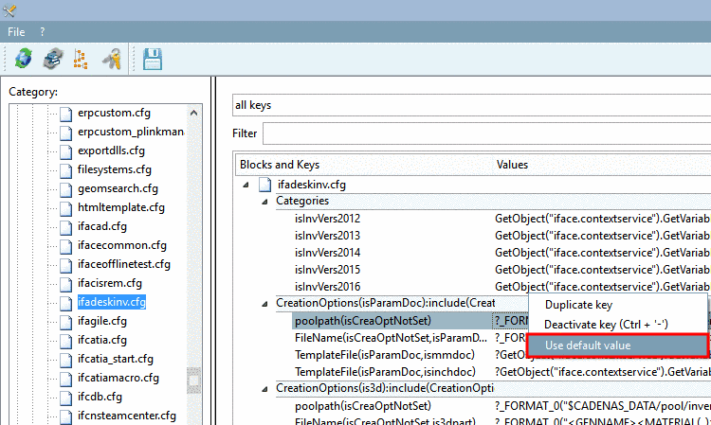Collapse the CreationOptions(isParamDoc) block

pos(264,304)
